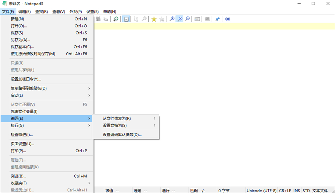Click the blue circled X exit icon
Viewport: 335px width, 193px height.
pos(228,19)
